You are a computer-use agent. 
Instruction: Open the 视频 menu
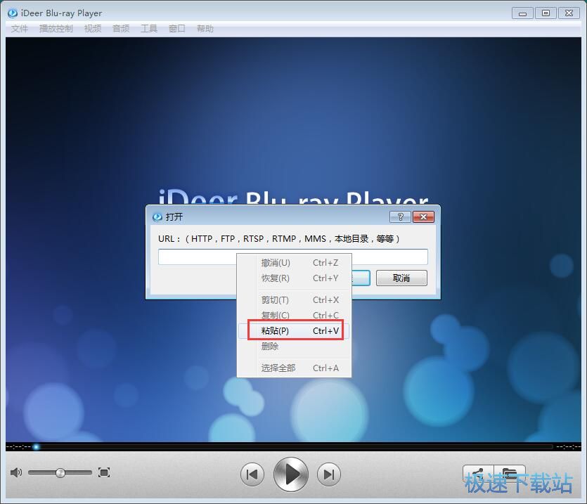tap(93, 29)
